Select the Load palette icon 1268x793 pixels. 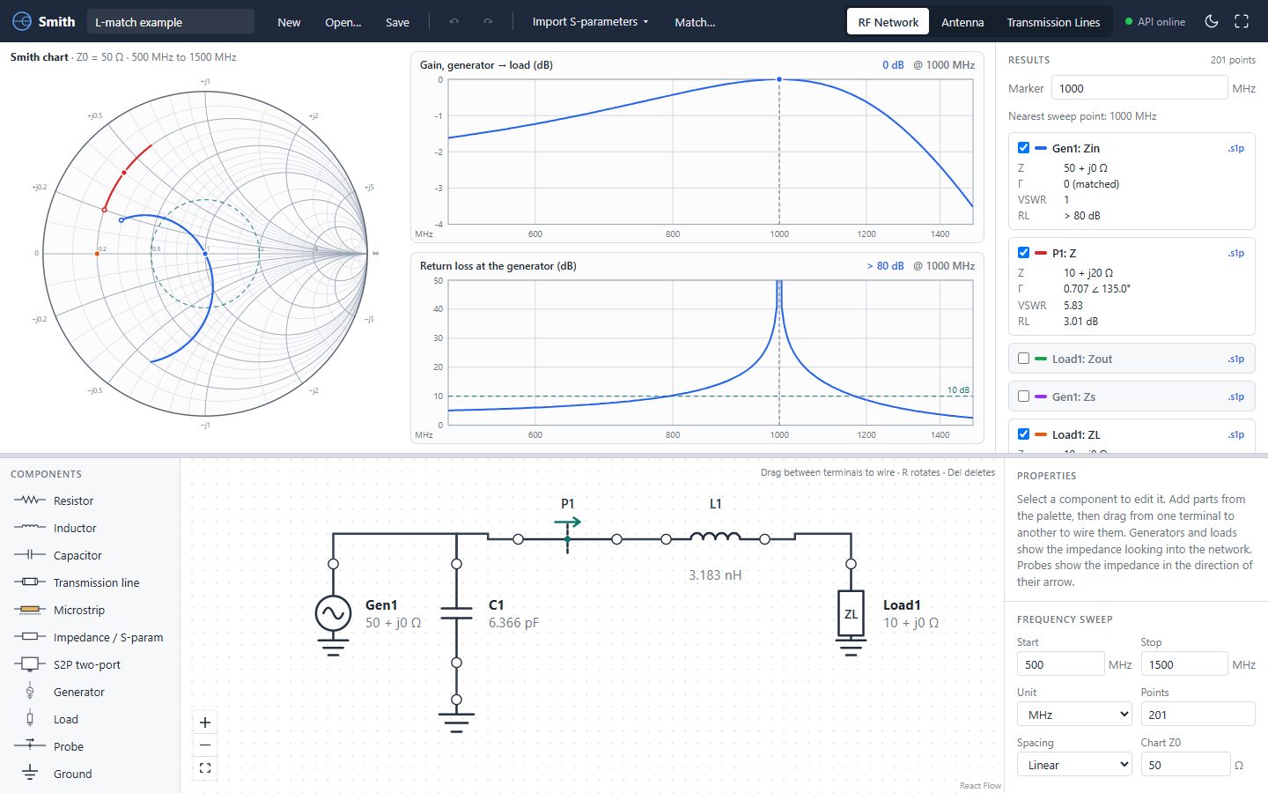coord(30,718)
